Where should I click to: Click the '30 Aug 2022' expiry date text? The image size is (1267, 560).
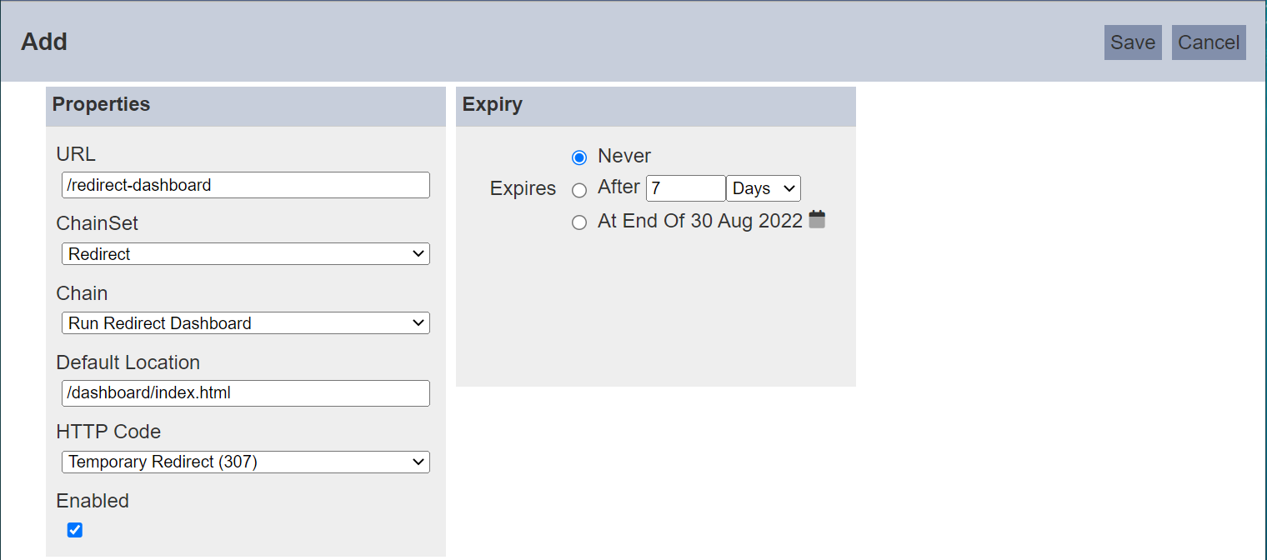pos(746,221)
